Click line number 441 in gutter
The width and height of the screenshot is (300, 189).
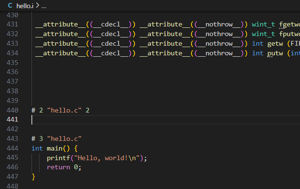[13, 120]
